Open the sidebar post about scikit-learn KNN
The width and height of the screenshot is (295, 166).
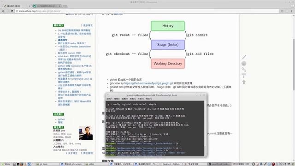(75, 58)
